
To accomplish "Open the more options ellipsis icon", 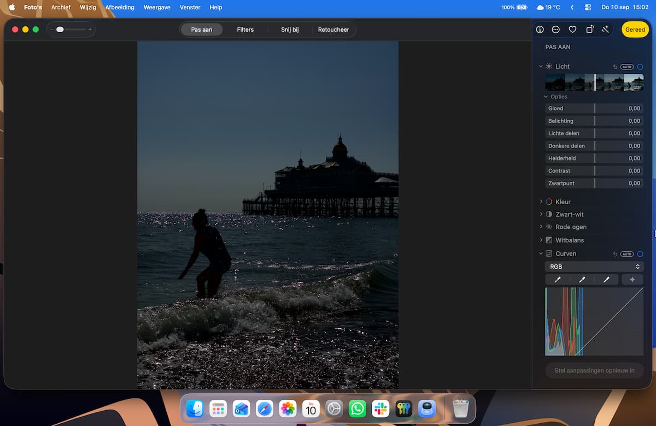I will pos(556,29).
